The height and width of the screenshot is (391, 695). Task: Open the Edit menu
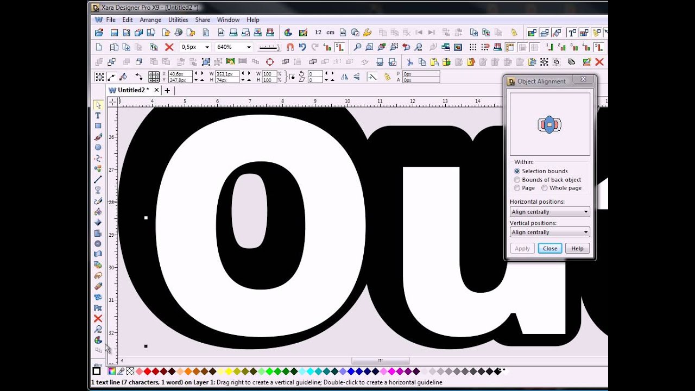click(128, 20)
